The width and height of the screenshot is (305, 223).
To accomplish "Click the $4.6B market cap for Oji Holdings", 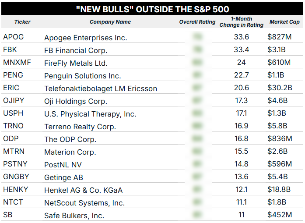I will pos(277,101).
